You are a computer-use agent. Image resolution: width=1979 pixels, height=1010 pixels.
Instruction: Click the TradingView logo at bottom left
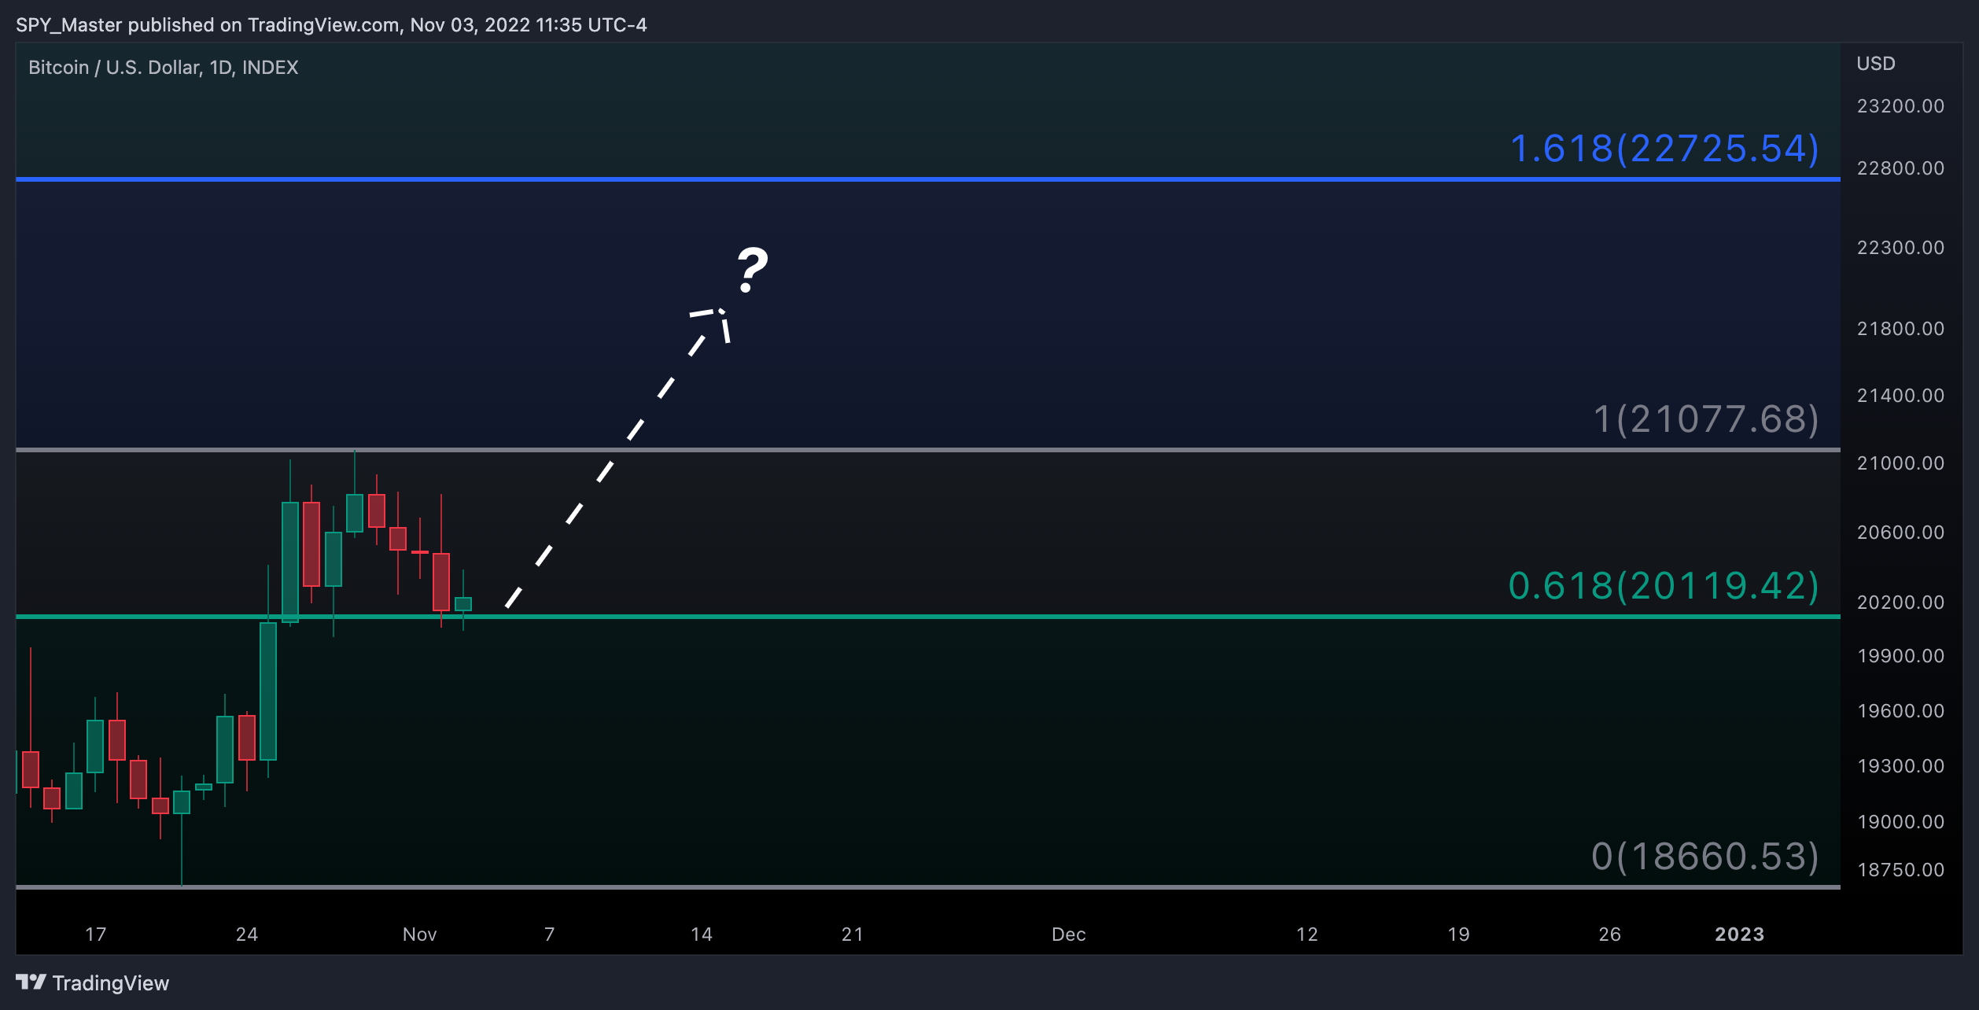point(92,983)
